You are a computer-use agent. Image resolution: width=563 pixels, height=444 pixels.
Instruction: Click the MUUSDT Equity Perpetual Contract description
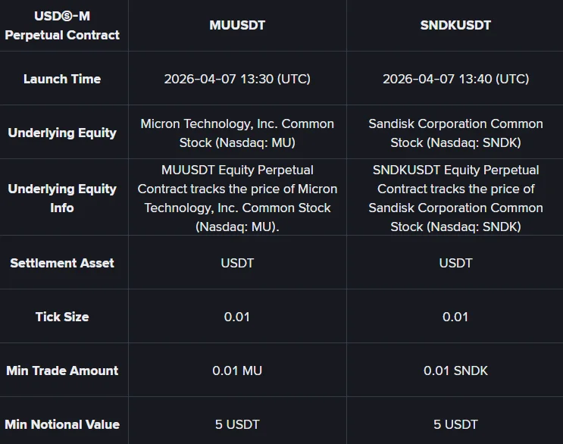click(237, 198)
